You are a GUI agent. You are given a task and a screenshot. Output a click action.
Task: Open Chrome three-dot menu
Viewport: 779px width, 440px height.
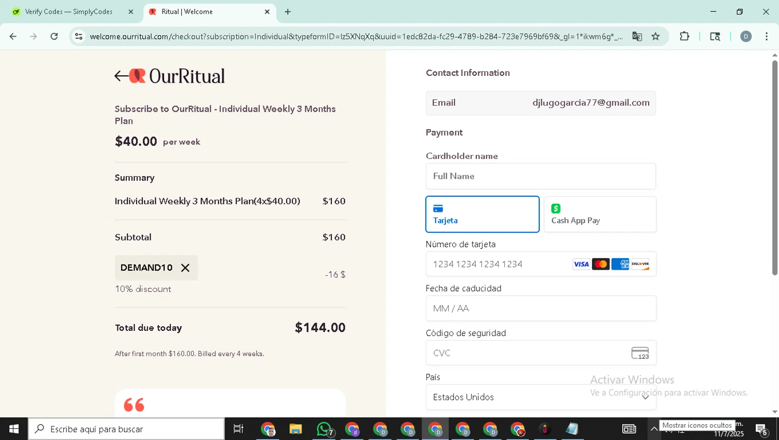tap(767, 36)
